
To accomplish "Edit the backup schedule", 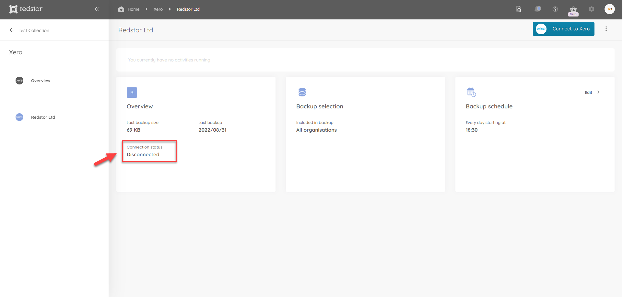I will click(589, 93).
